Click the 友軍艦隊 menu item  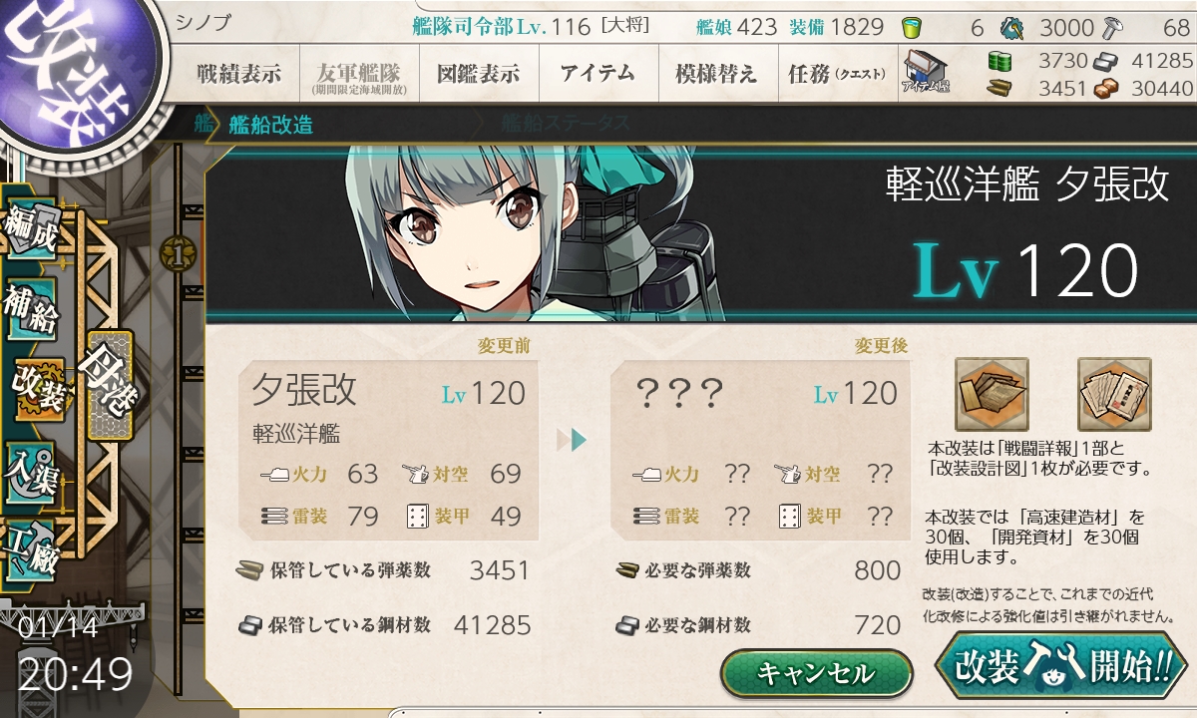click(x=358, y=75)
